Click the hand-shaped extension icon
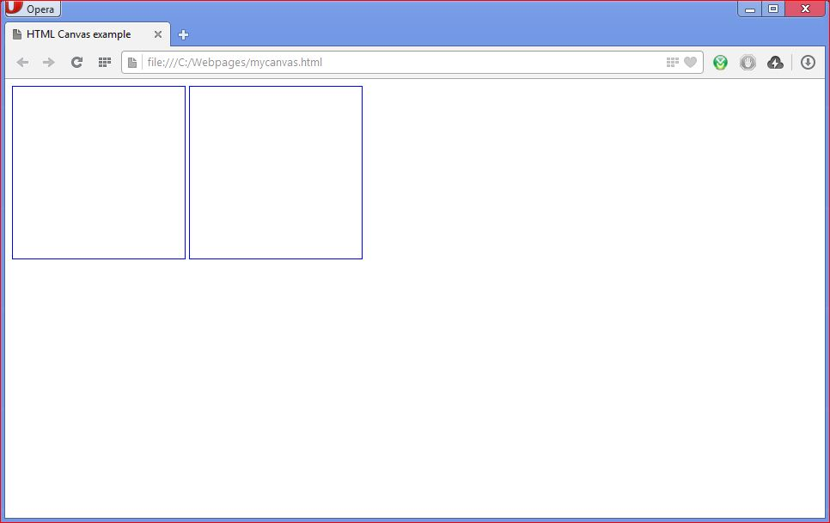The image size is (830, 523). (748, 62)
